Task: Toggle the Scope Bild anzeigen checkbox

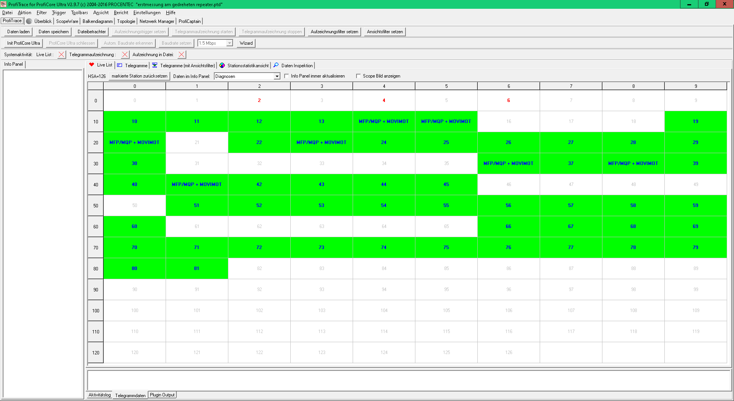Action: 358,76
